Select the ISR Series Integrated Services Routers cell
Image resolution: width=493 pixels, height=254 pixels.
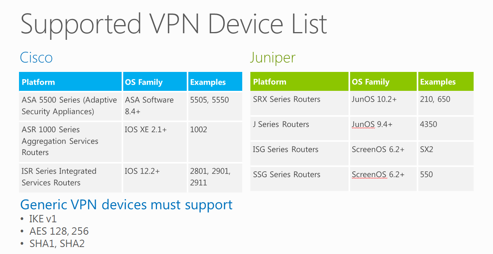click(x=70, y=177)
